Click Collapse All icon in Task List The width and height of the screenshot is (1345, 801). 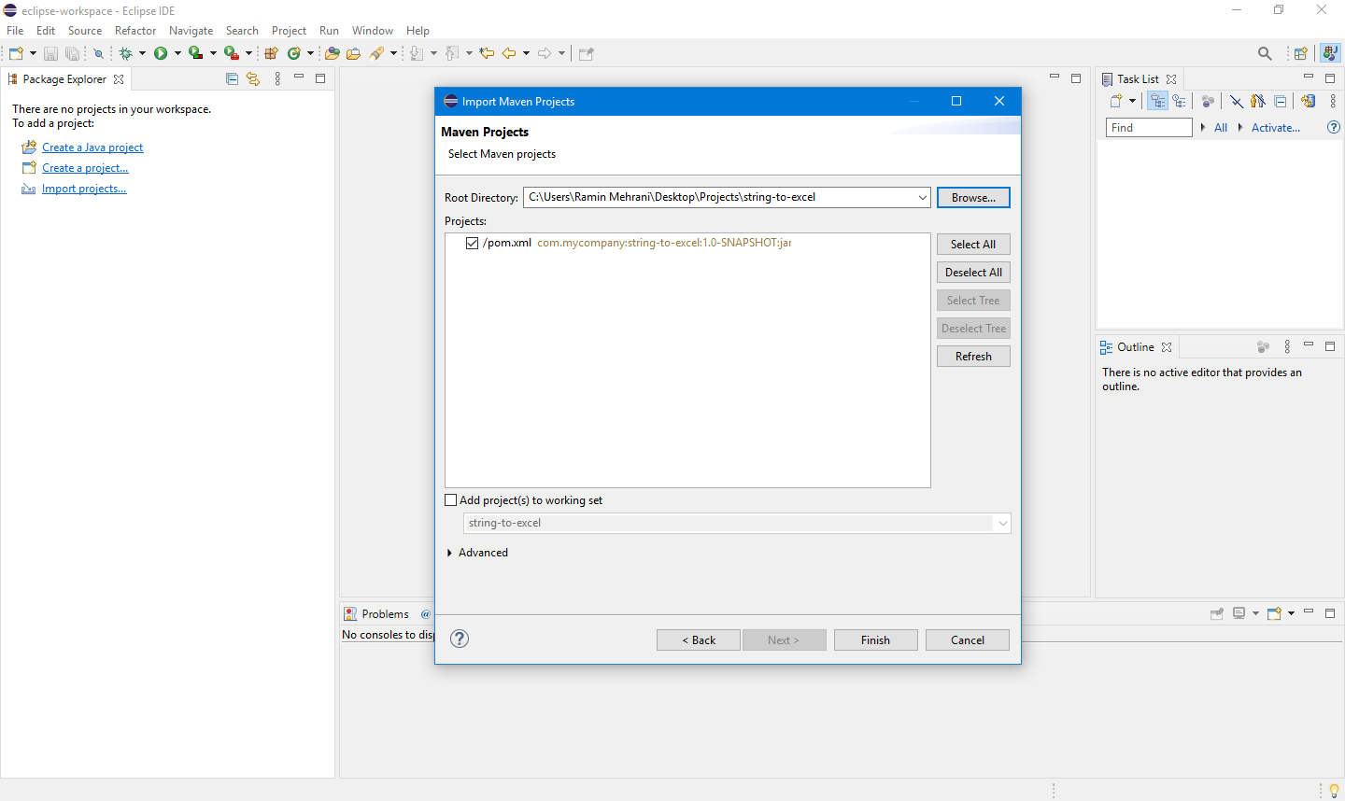[1281, 101]
